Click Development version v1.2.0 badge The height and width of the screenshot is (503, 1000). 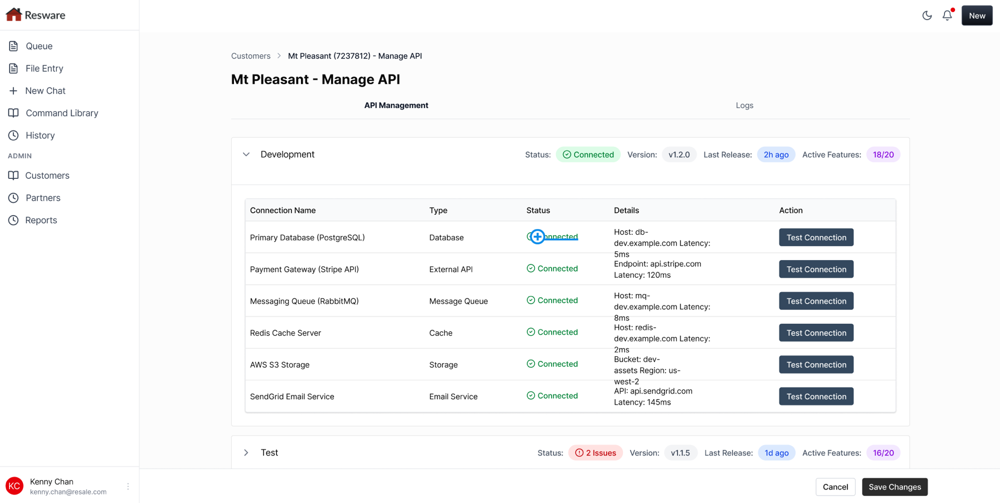[x=679, y=155]
